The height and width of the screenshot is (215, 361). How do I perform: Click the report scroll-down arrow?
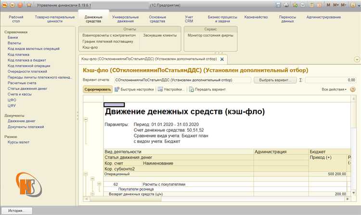click(x=353, y=193)
